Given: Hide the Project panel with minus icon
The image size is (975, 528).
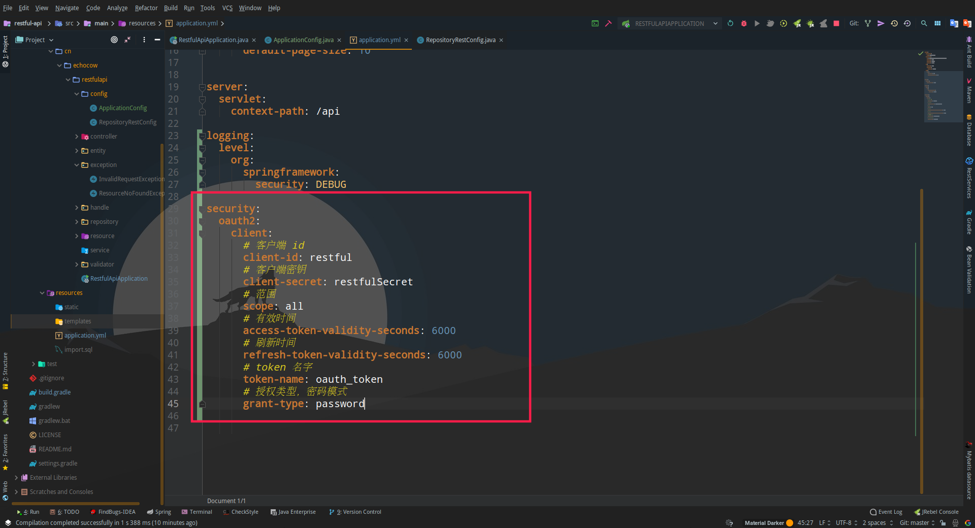Looking at the screenshot, I should pyautogui.click(x=157, y=40).
